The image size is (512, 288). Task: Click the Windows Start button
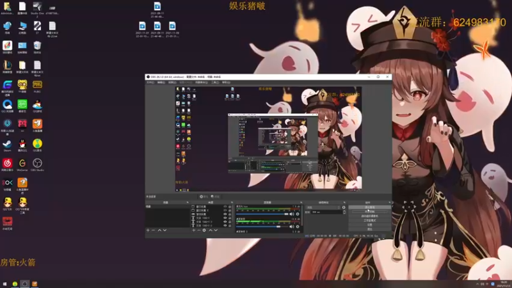(x=4, y=284)
